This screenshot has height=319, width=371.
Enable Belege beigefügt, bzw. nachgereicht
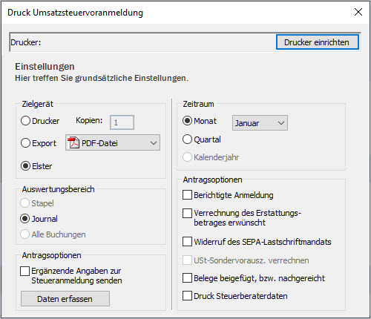tap(187, 278)
